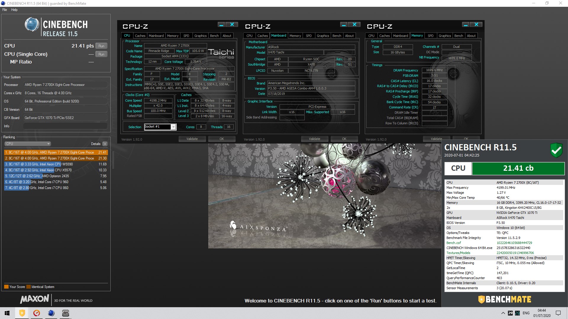Open About tab in Memory CPU-Z window

pos(471,36)
